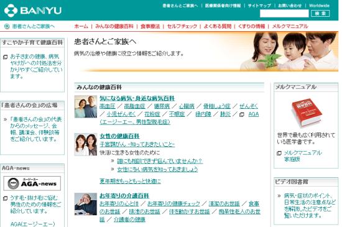This screenshot has width=342, height=227.
Task: Open お年寄りの介護百科 heading link
Action: click(x=124, y=196)
